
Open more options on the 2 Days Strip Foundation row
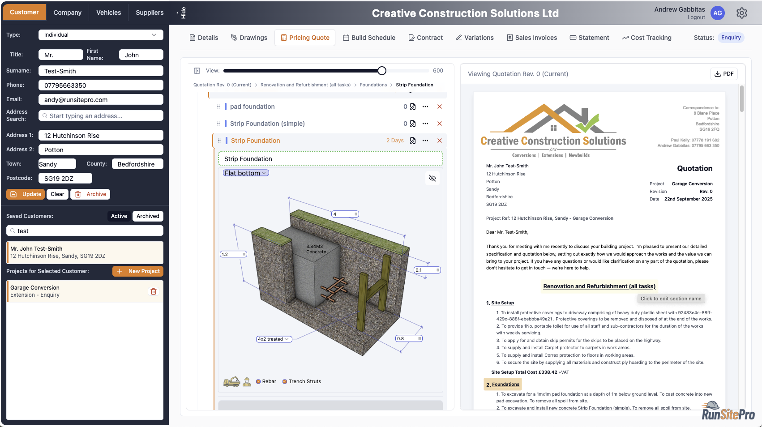425,141
